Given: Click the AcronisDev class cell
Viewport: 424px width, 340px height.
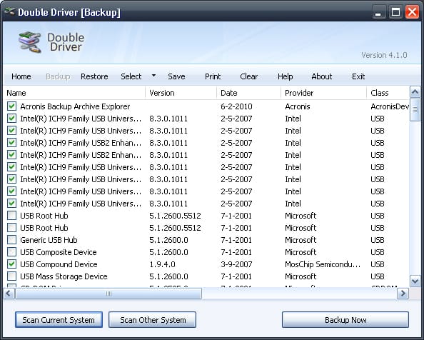Looking at the screenshot, I should click(x=390, y=106).
